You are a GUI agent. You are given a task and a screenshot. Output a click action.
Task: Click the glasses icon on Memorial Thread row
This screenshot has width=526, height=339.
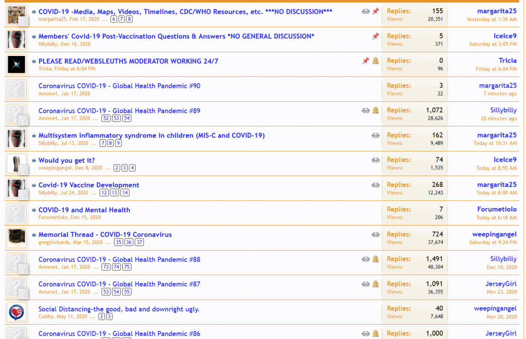tap(375, 235)
